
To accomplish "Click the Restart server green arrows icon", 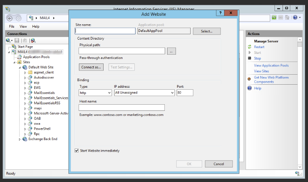I will point(250,47).
